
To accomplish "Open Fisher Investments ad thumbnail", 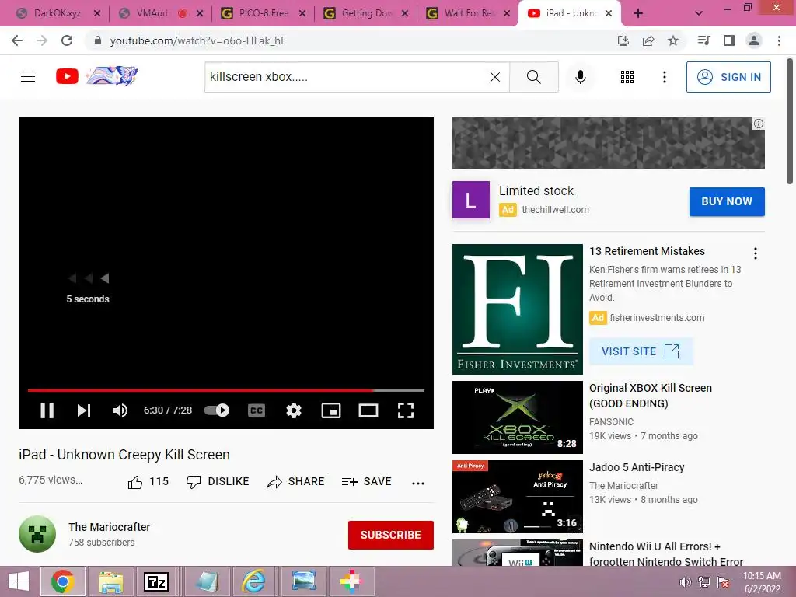I will 517,309.
